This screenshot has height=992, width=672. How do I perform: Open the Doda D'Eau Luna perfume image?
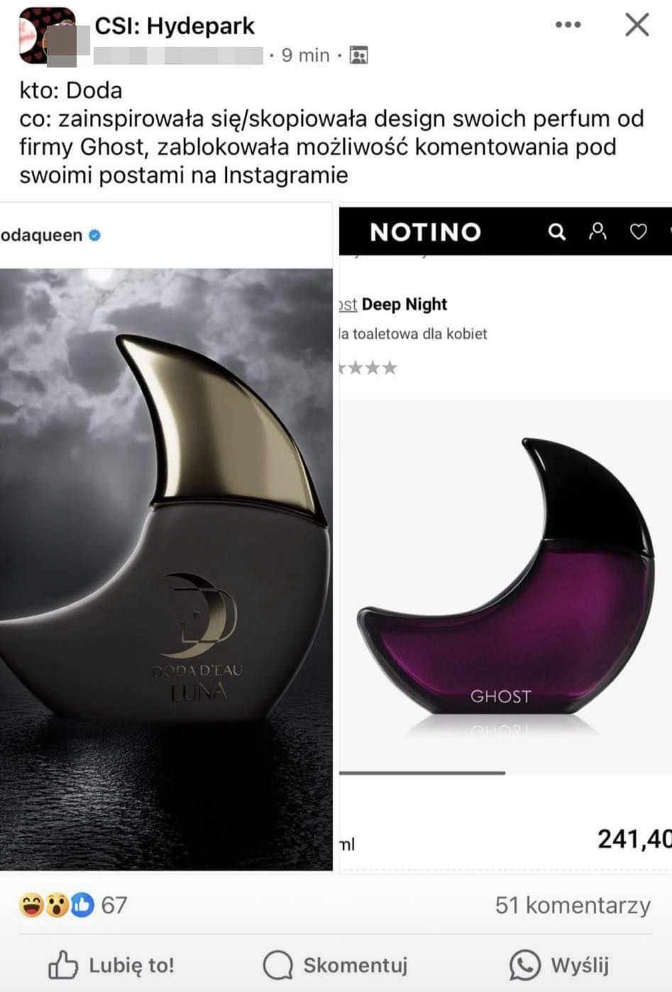click(x=166, y=569)
